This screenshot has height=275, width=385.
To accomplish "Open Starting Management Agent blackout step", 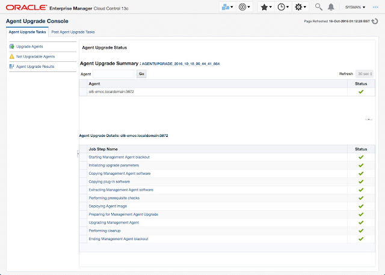I will pos(119,157).
